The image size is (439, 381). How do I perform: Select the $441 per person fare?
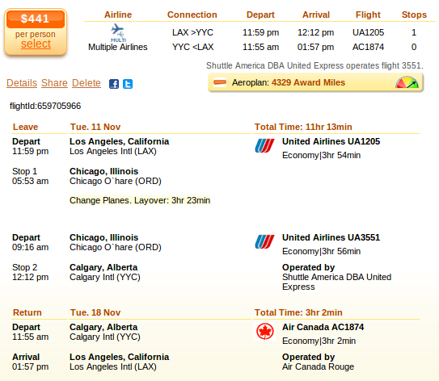point(36,44)
